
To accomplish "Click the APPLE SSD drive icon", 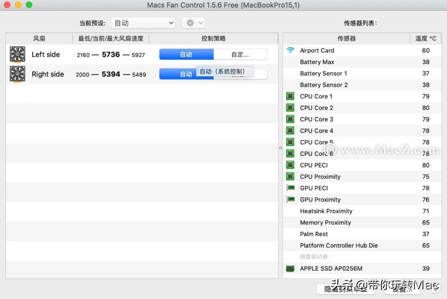I will (290, 269).
